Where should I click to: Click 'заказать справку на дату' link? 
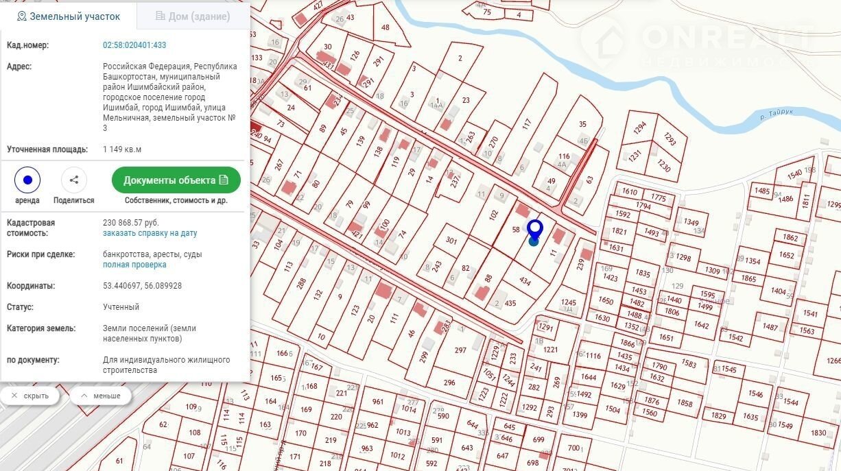150,233
